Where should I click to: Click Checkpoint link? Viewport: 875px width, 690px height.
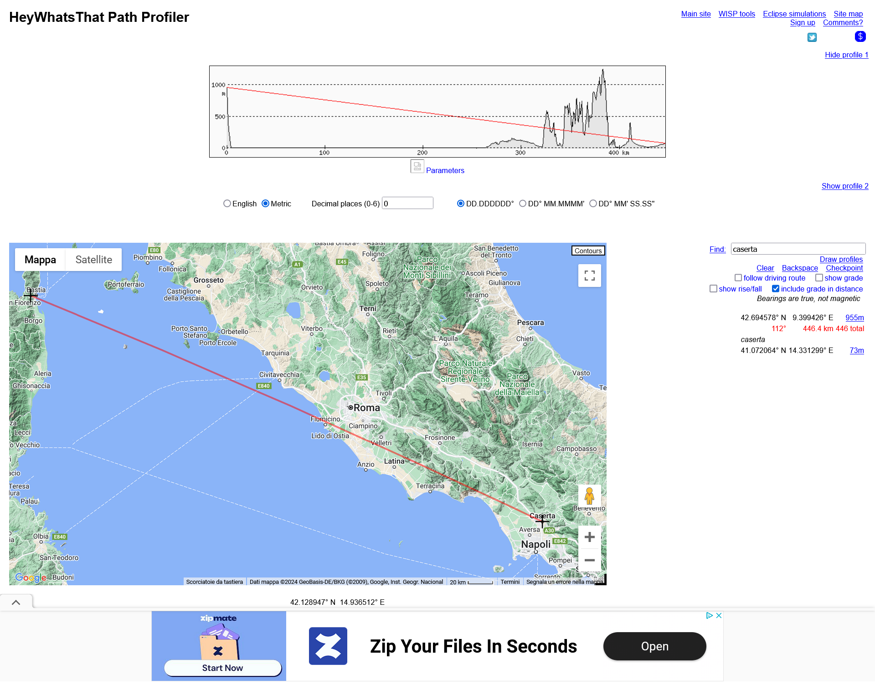844,268
